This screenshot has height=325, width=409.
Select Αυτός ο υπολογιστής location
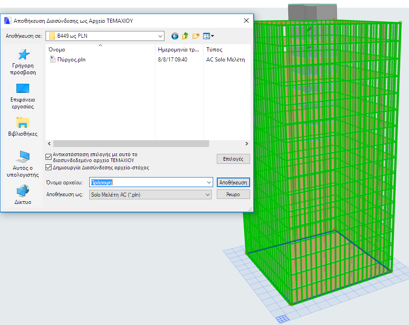click(x=23, y=164)
